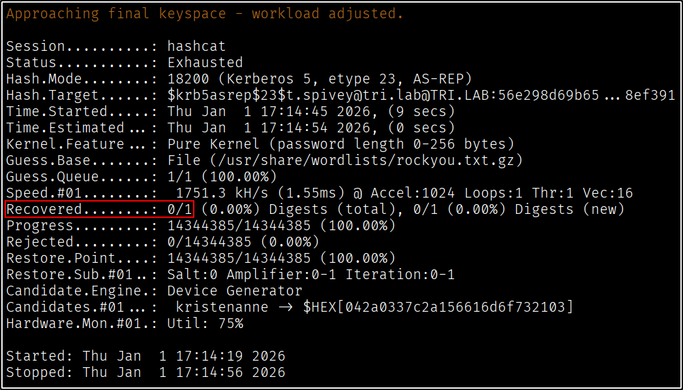Click the candidate word 'kristenanne'

(217, 307)
